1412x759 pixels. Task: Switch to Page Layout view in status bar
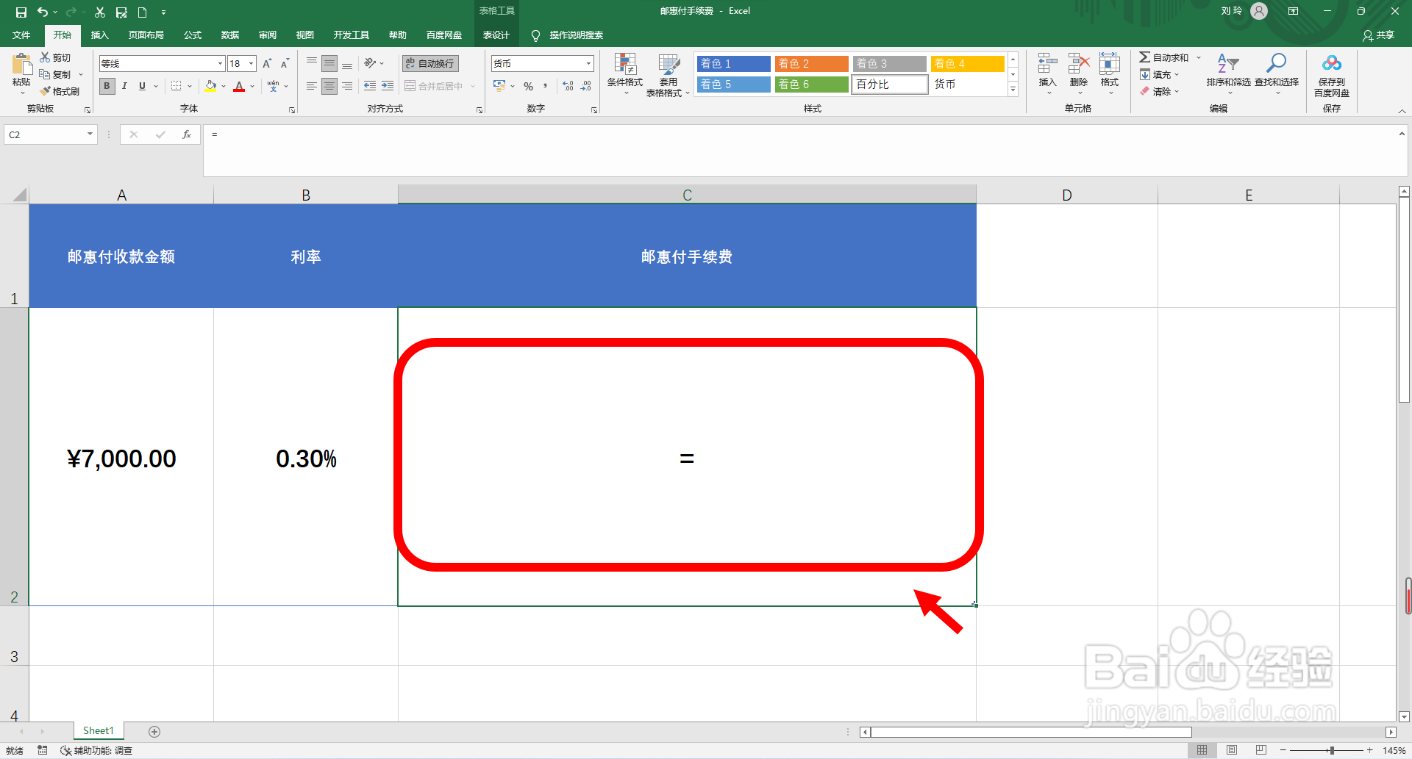(x=1232, y=750)
